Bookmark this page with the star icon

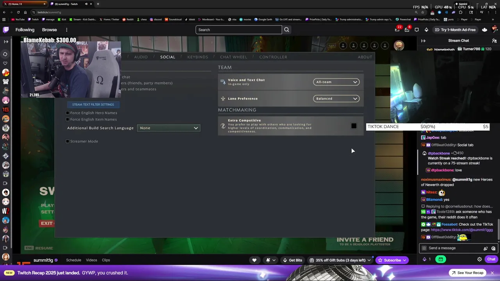click(422, 12)
